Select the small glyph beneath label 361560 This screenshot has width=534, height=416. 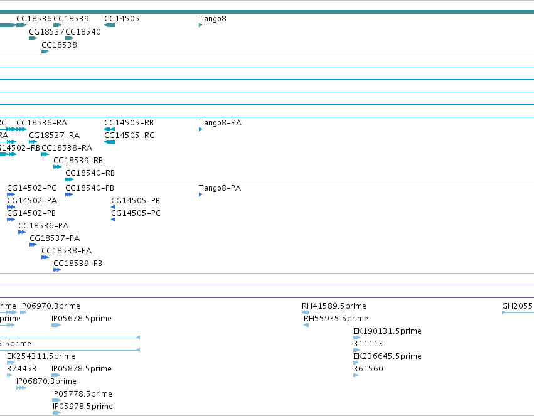[356, 375]
